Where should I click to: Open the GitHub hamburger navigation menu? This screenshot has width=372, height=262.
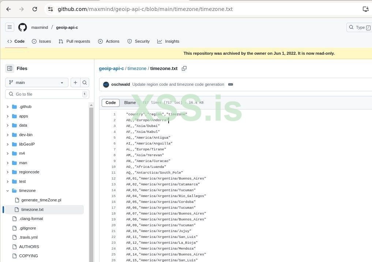point(10,27)
